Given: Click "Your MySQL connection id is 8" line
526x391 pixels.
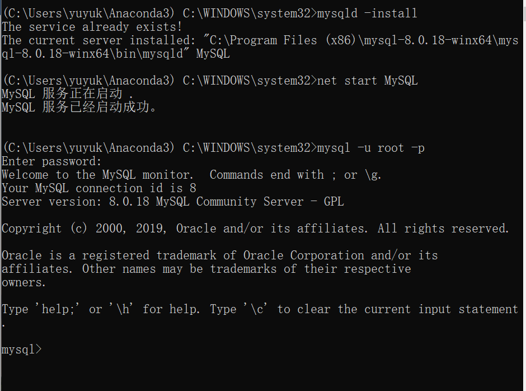Looking at the screenshot, I should point(98,188).
